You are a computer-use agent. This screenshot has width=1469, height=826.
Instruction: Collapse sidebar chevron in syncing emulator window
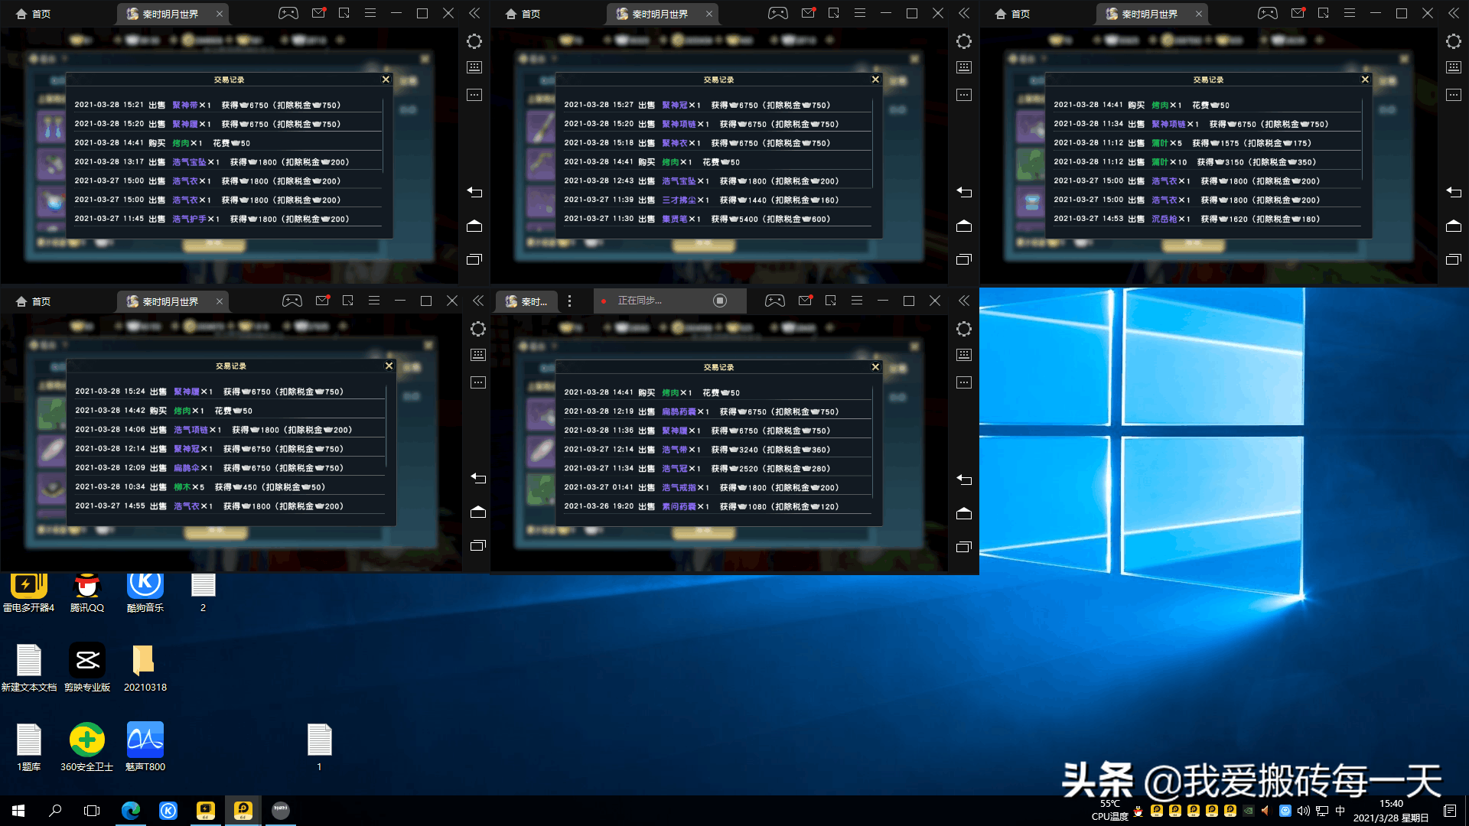point(964,301)
